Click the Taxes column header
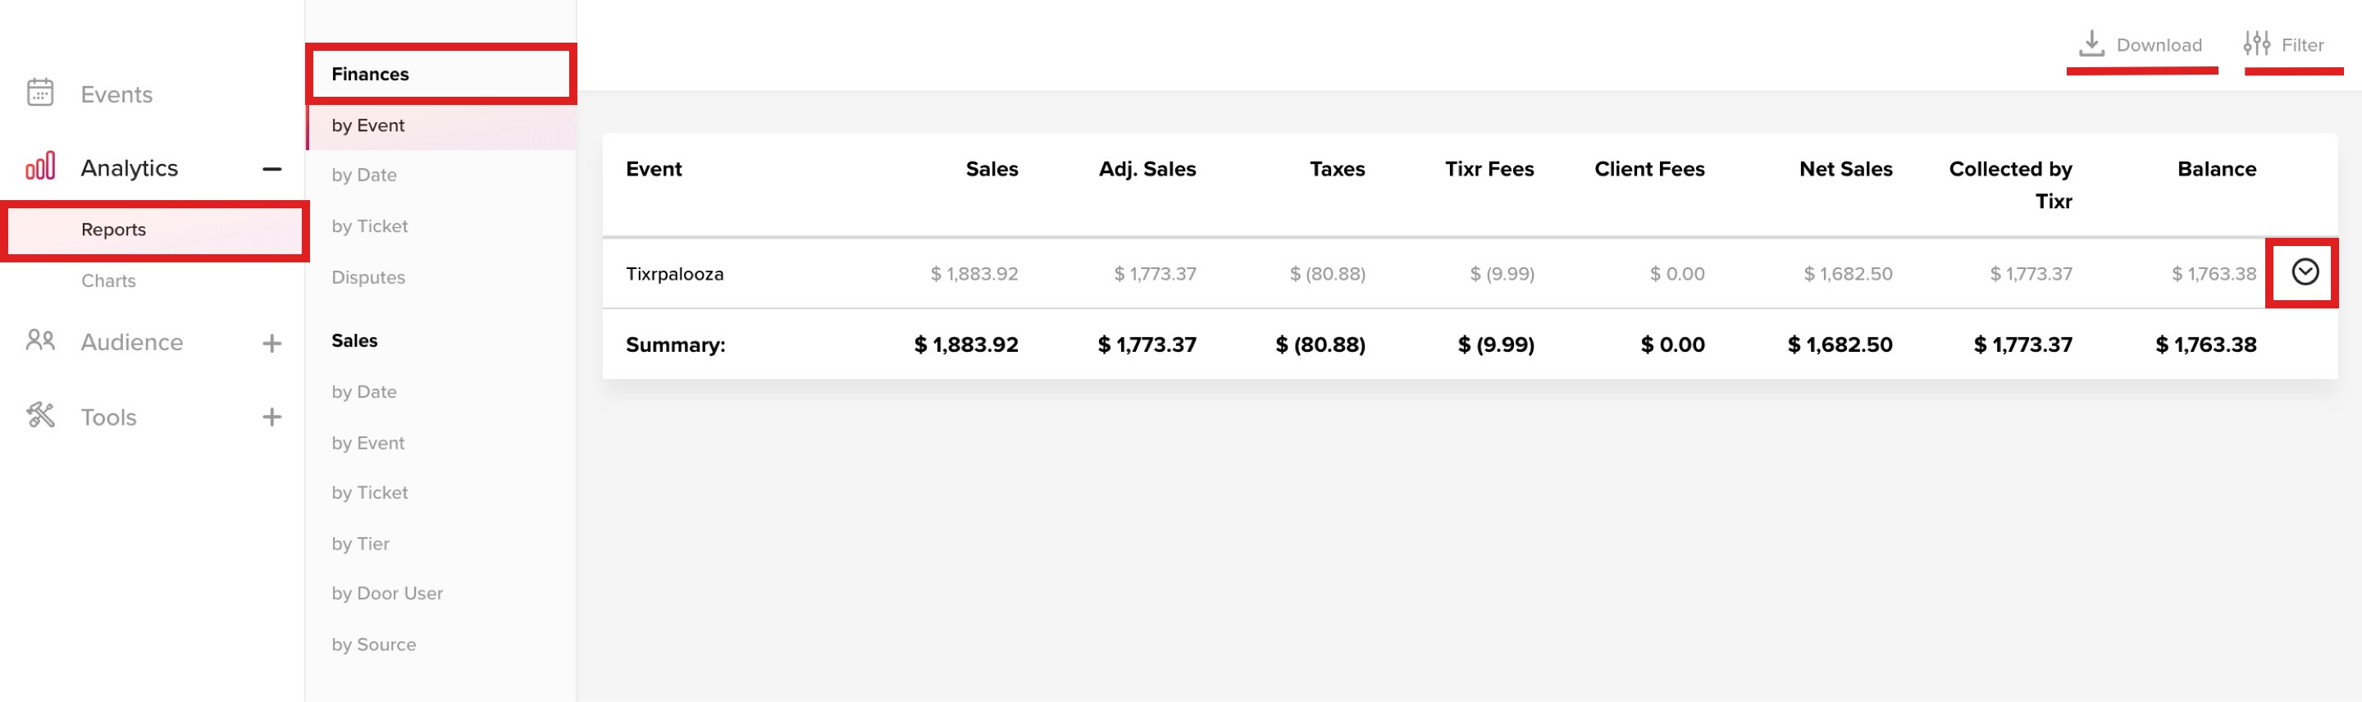2362x702 pixels. tap(1337, 169)
